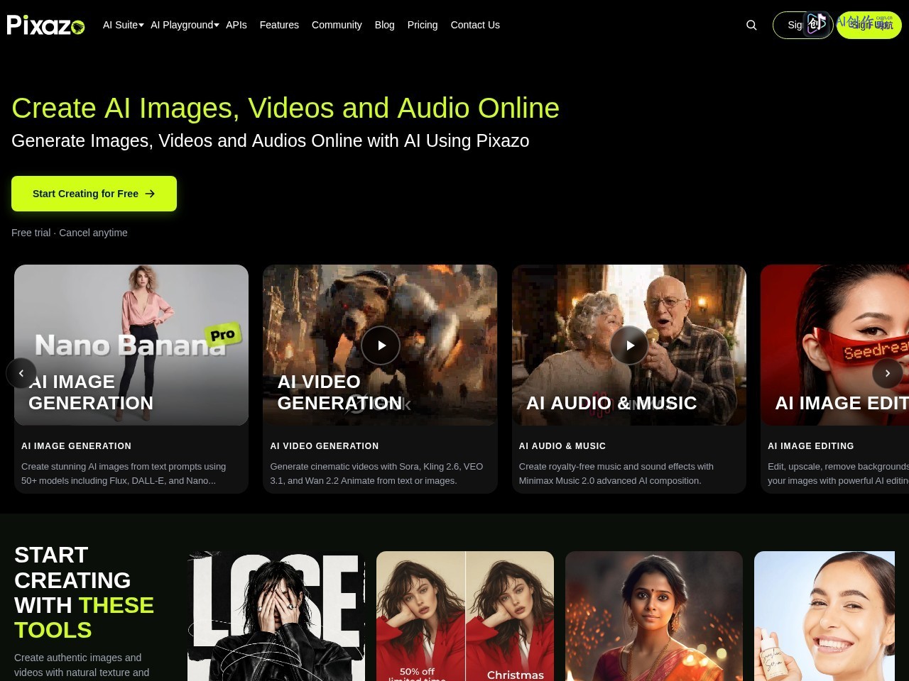The height and width of the screenshot is (681, 909).
Task: Click "Generate cinematic videos with Sora" description
Action: 376,473
